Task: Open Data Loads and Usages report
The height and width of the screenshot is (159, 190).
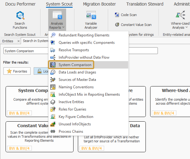Action: (77, 72)
